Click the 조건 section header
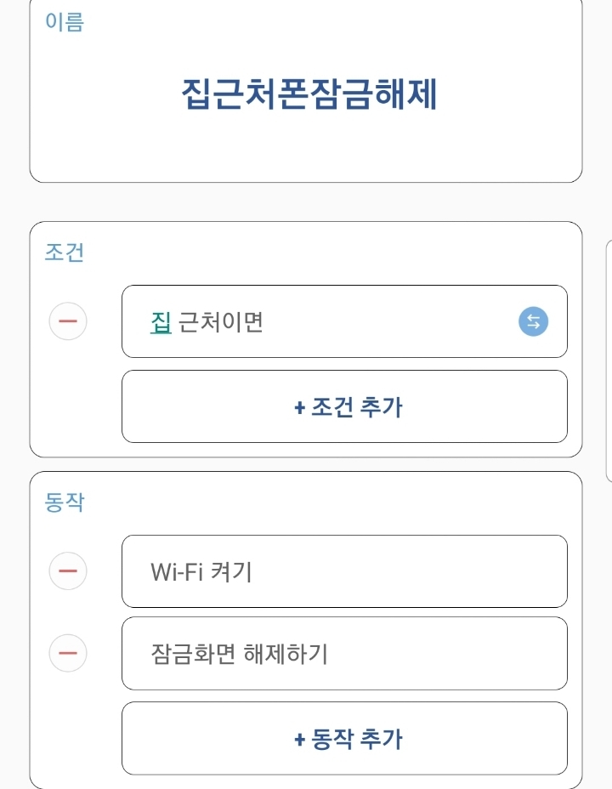Image resolution: width=612 pixels, height=789 pixels. coord(65,253)
